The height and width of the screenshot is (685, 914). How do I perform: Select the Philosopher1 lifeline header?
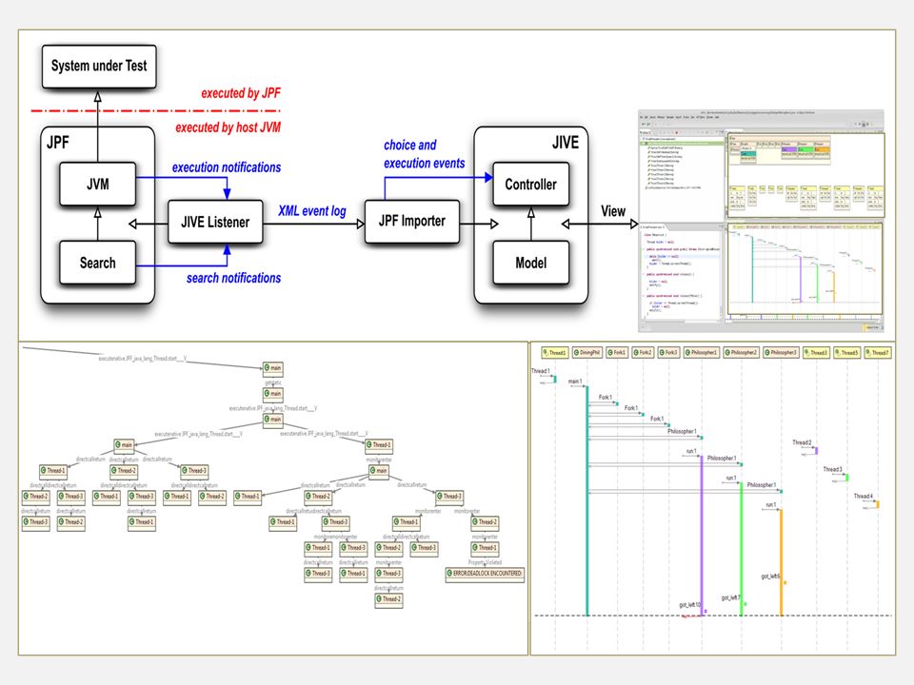[x=702, y=352]
